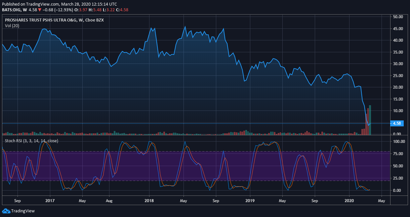Click the 'C:4.58' close value
The image size is (410, 217).
pos(122,10)
